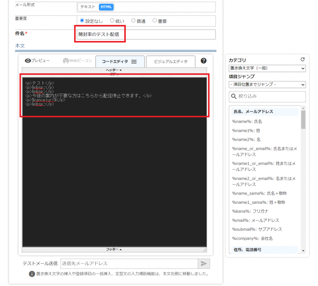Select the HTML mail format
Viewport: 318px width, 286px height.
point(106,7)
